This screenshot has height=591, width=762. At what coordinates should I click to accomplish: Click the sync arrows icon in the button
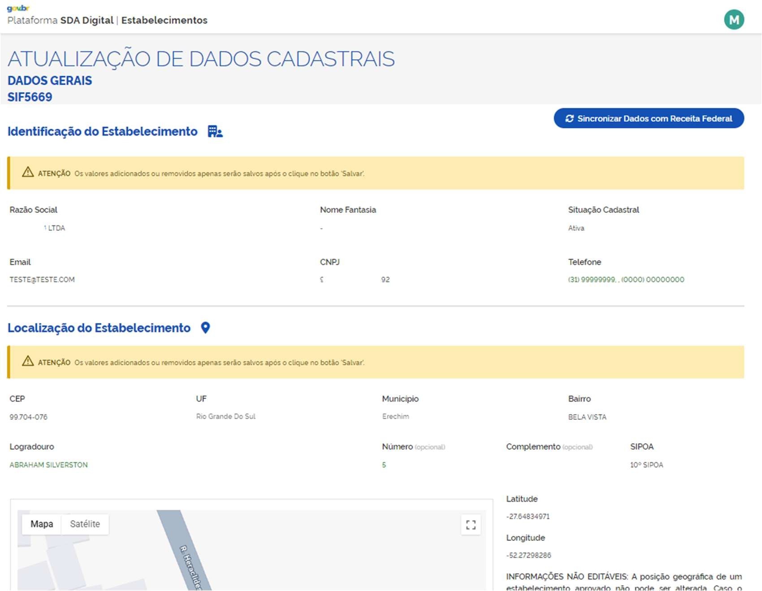click(569, 119)
